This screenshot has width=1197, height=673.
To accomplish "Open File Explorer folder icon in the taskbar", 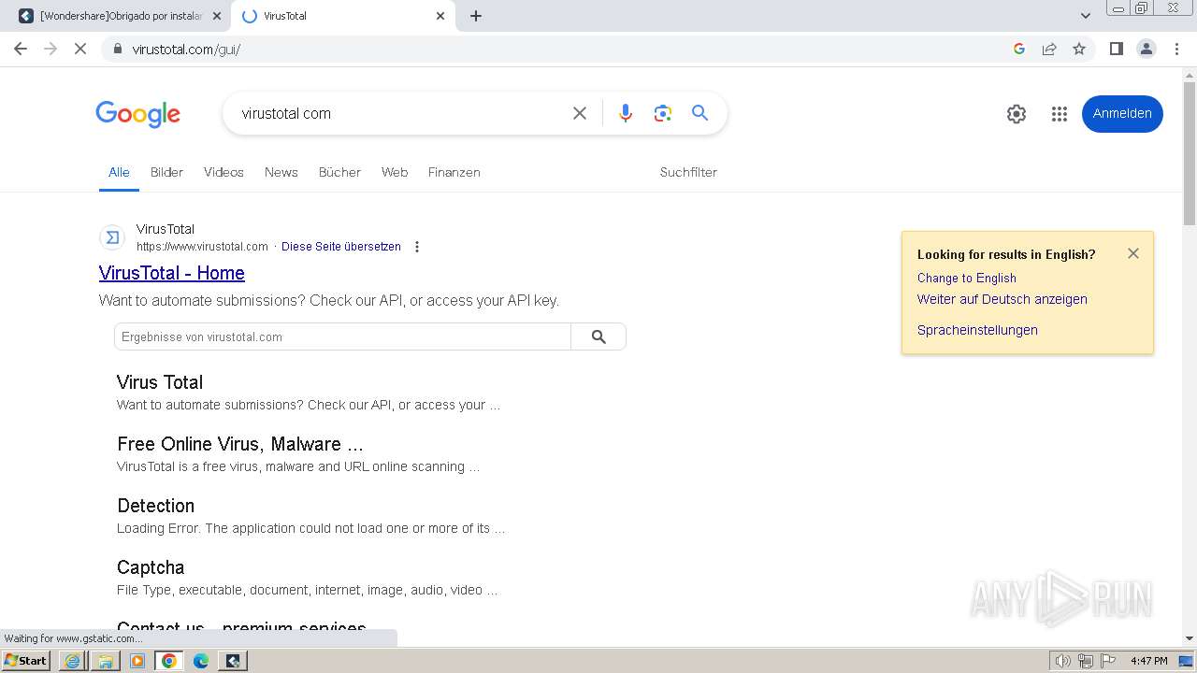I will pyautogui.click(x=106, y=661).
